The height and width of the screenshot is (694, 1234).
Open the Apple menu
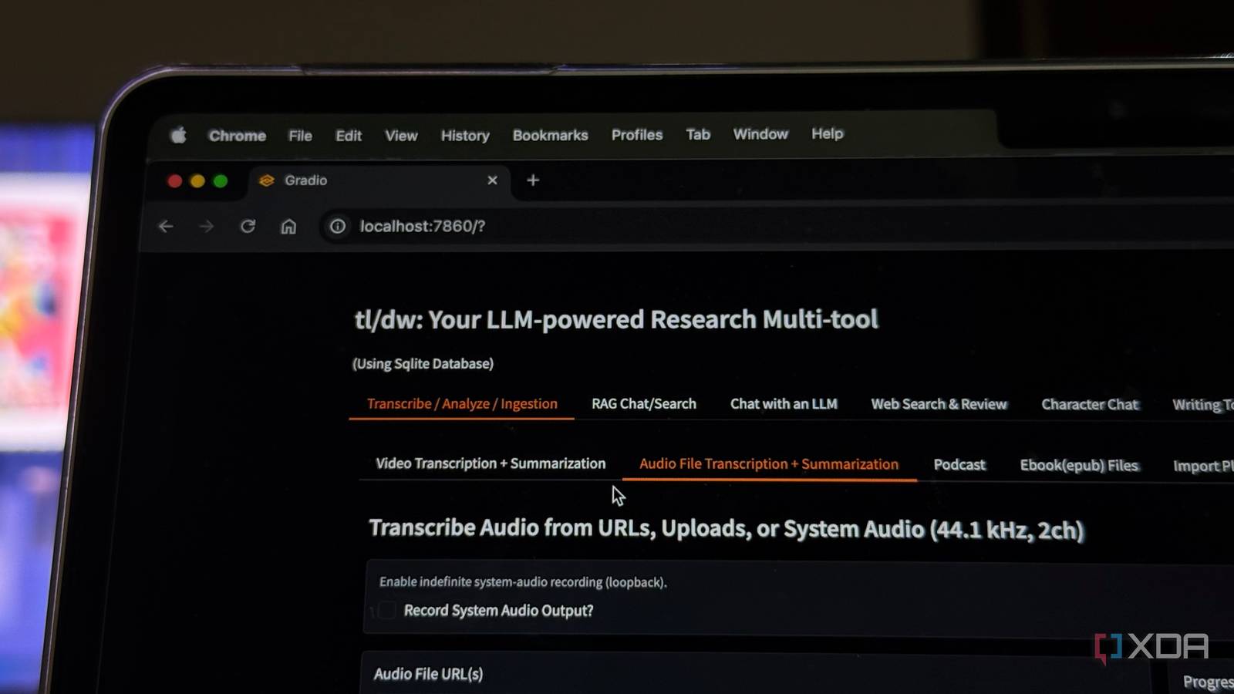point(178,134)
